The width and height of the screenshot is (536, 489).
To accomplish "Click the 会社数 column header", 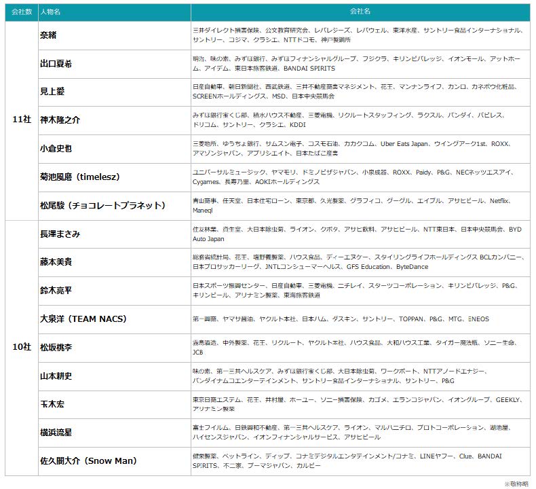I will click(21, 12).
